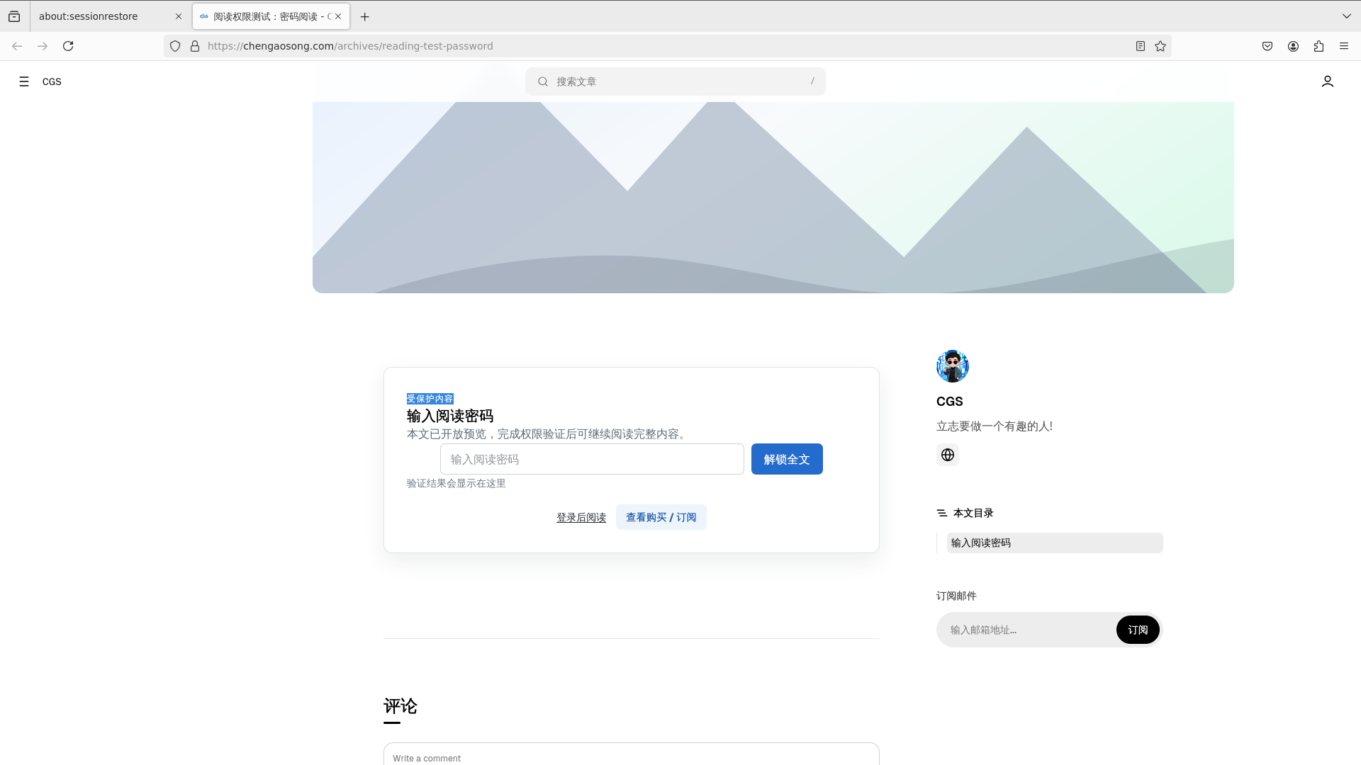Focus the 输入阅读密码 password field

pos(592,459)
